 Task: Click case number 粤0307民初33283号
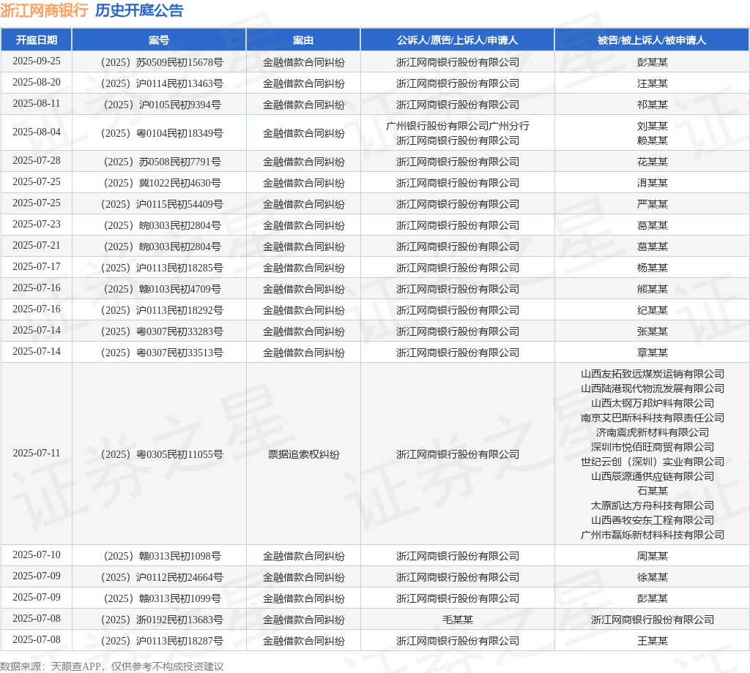(x=162, y=331)
